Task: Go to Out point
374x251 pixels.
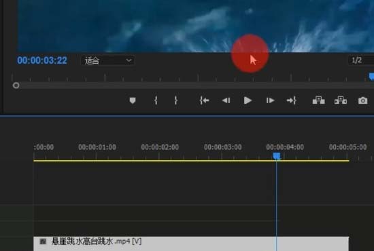Action: coord(292,100)
